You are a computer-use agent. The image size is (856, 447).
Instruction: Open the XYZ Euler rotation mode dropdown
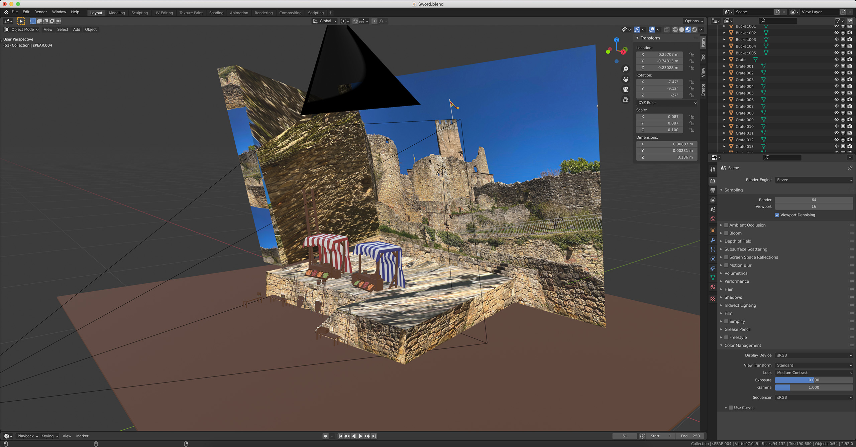(667, 103)
